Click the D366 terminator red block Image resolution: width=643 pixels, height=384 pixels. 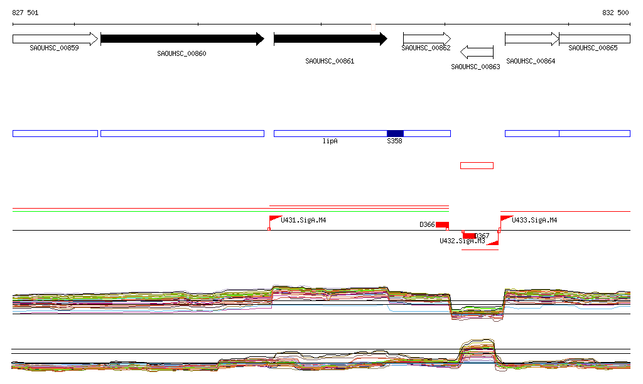point(443,225)
